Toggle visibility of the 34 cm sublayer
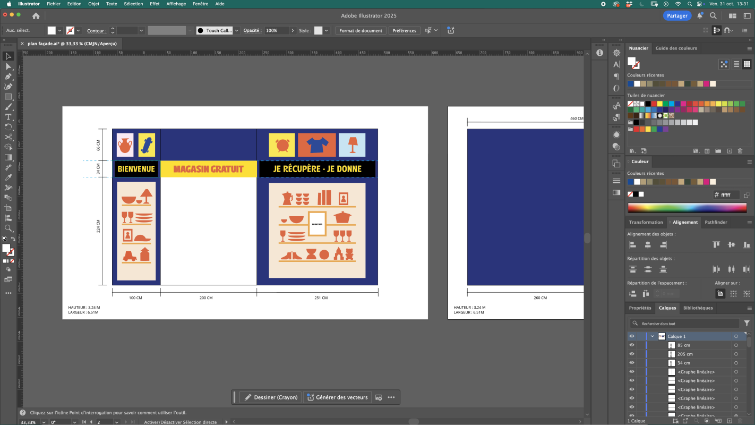This screenshot has height=425, width=755. 631,363
